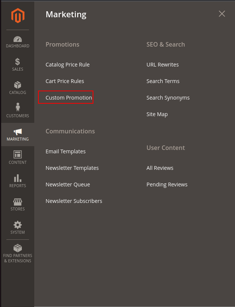Select the Catalog sidebar icon
The height and width of the screenshot is (307, 235).
tap(17, 85)
